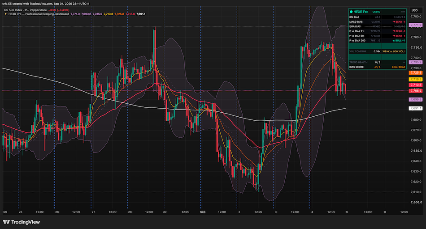Click the P vs EMA 50 row label
Image resolution: width=426 pixels, height=229 pixels.
(356, 36)
